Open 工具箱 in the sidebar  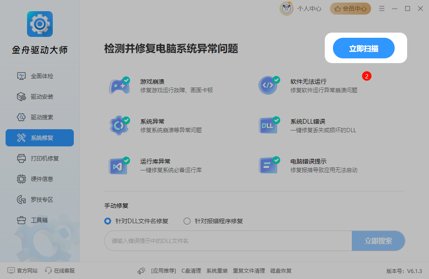(39, 220)
